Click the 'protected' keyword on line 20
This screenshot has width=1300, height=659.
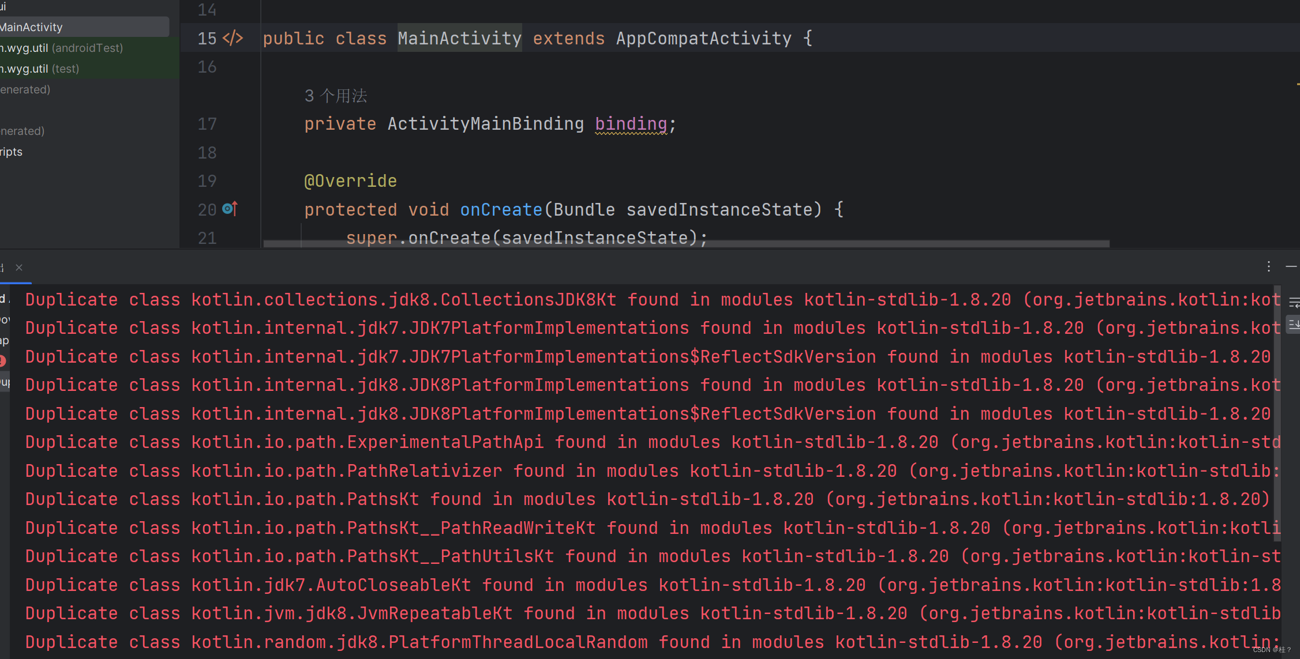tap(351, 209)
